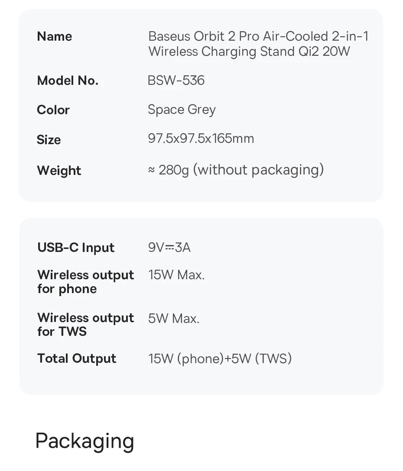This screenshot has height=471, width=403.
Task: Select the "15W Max." value
Action: [176, 275]
